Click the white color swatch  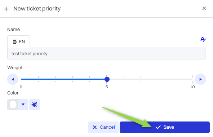(x=13, y=105)
